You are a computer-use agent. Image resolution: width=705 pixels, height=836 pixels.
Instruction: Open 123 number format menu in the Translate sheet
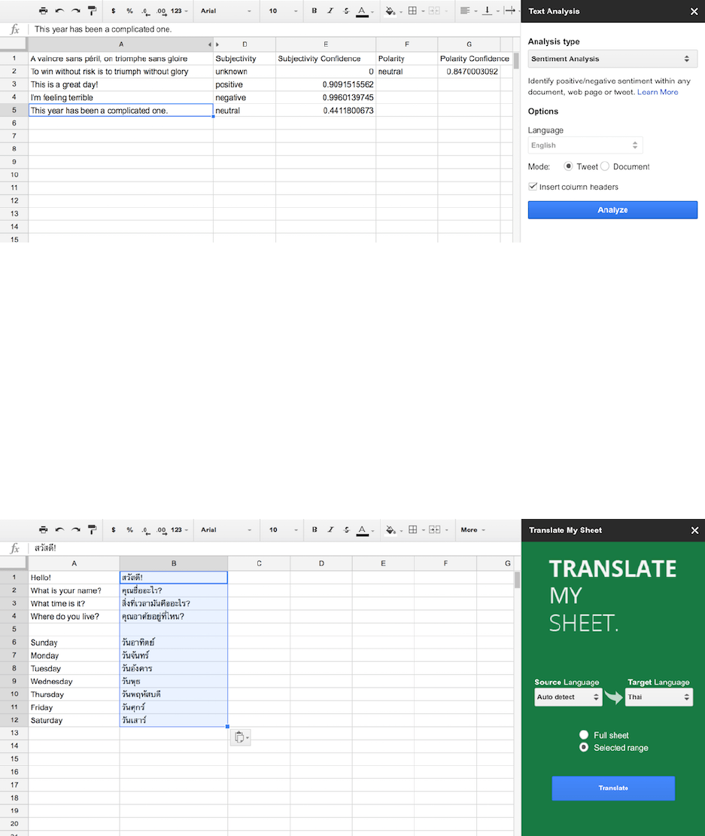[179, 529]
